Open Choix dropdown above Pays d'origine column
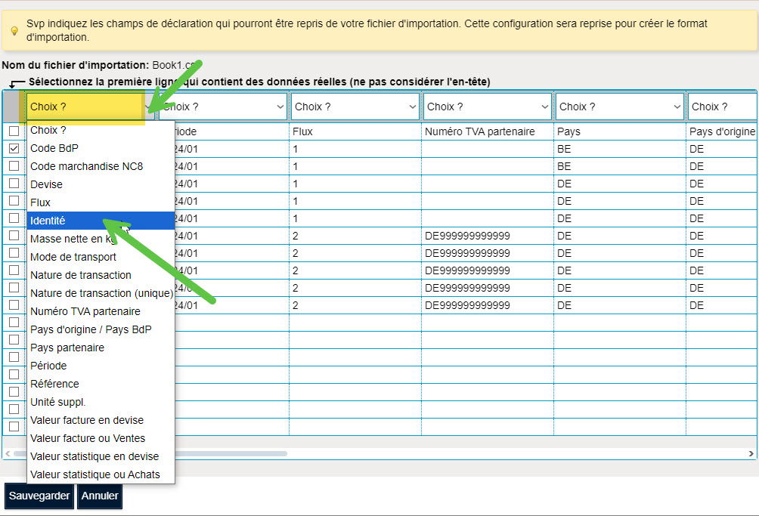The height and width of the screenshot is (516, 759). point(723,107)
